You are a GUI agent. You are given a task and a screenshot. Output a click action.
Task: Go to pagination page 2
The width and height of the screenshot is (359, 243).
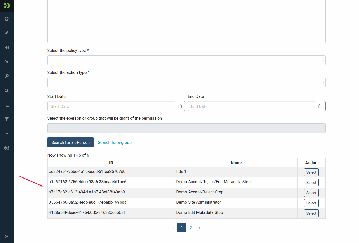(x=191, y=228)
